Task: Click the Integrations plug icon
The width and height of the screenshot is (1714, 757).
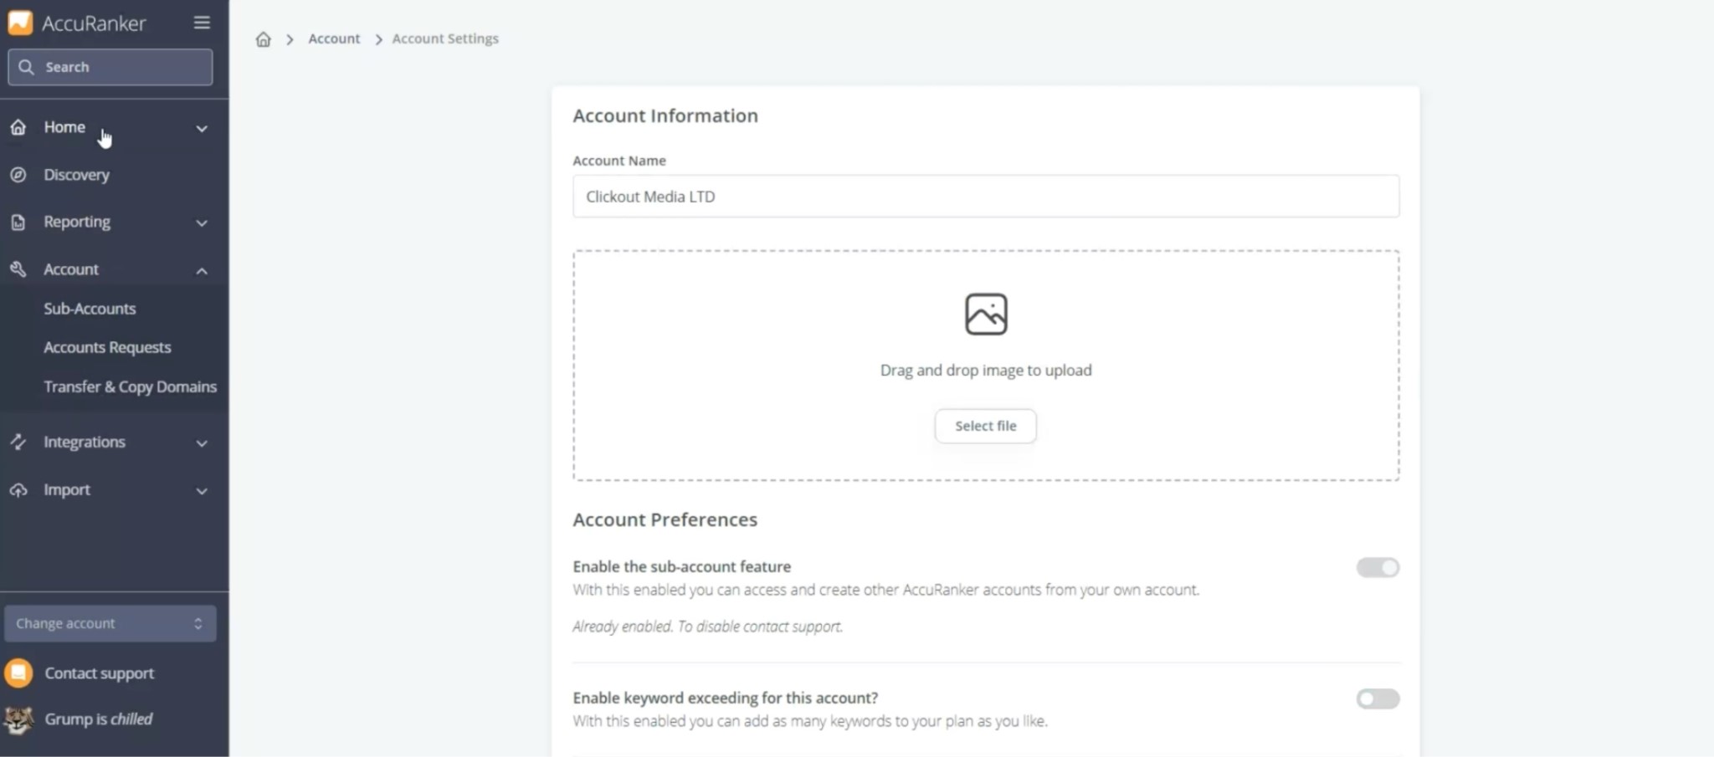Action: pos(18,442)
